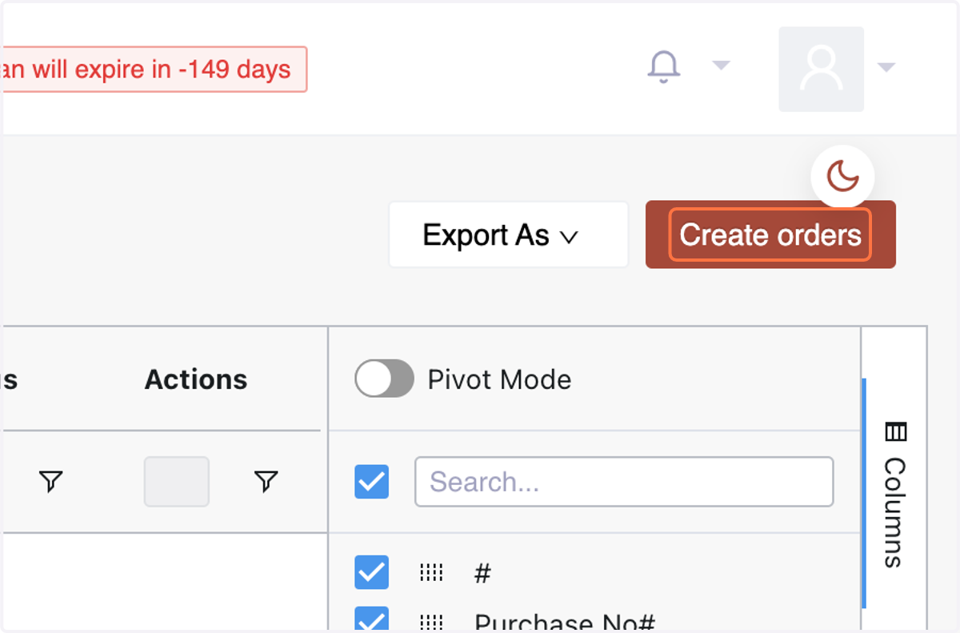Click the Purchase No# column label
The image size is (960, 633).
565,622
